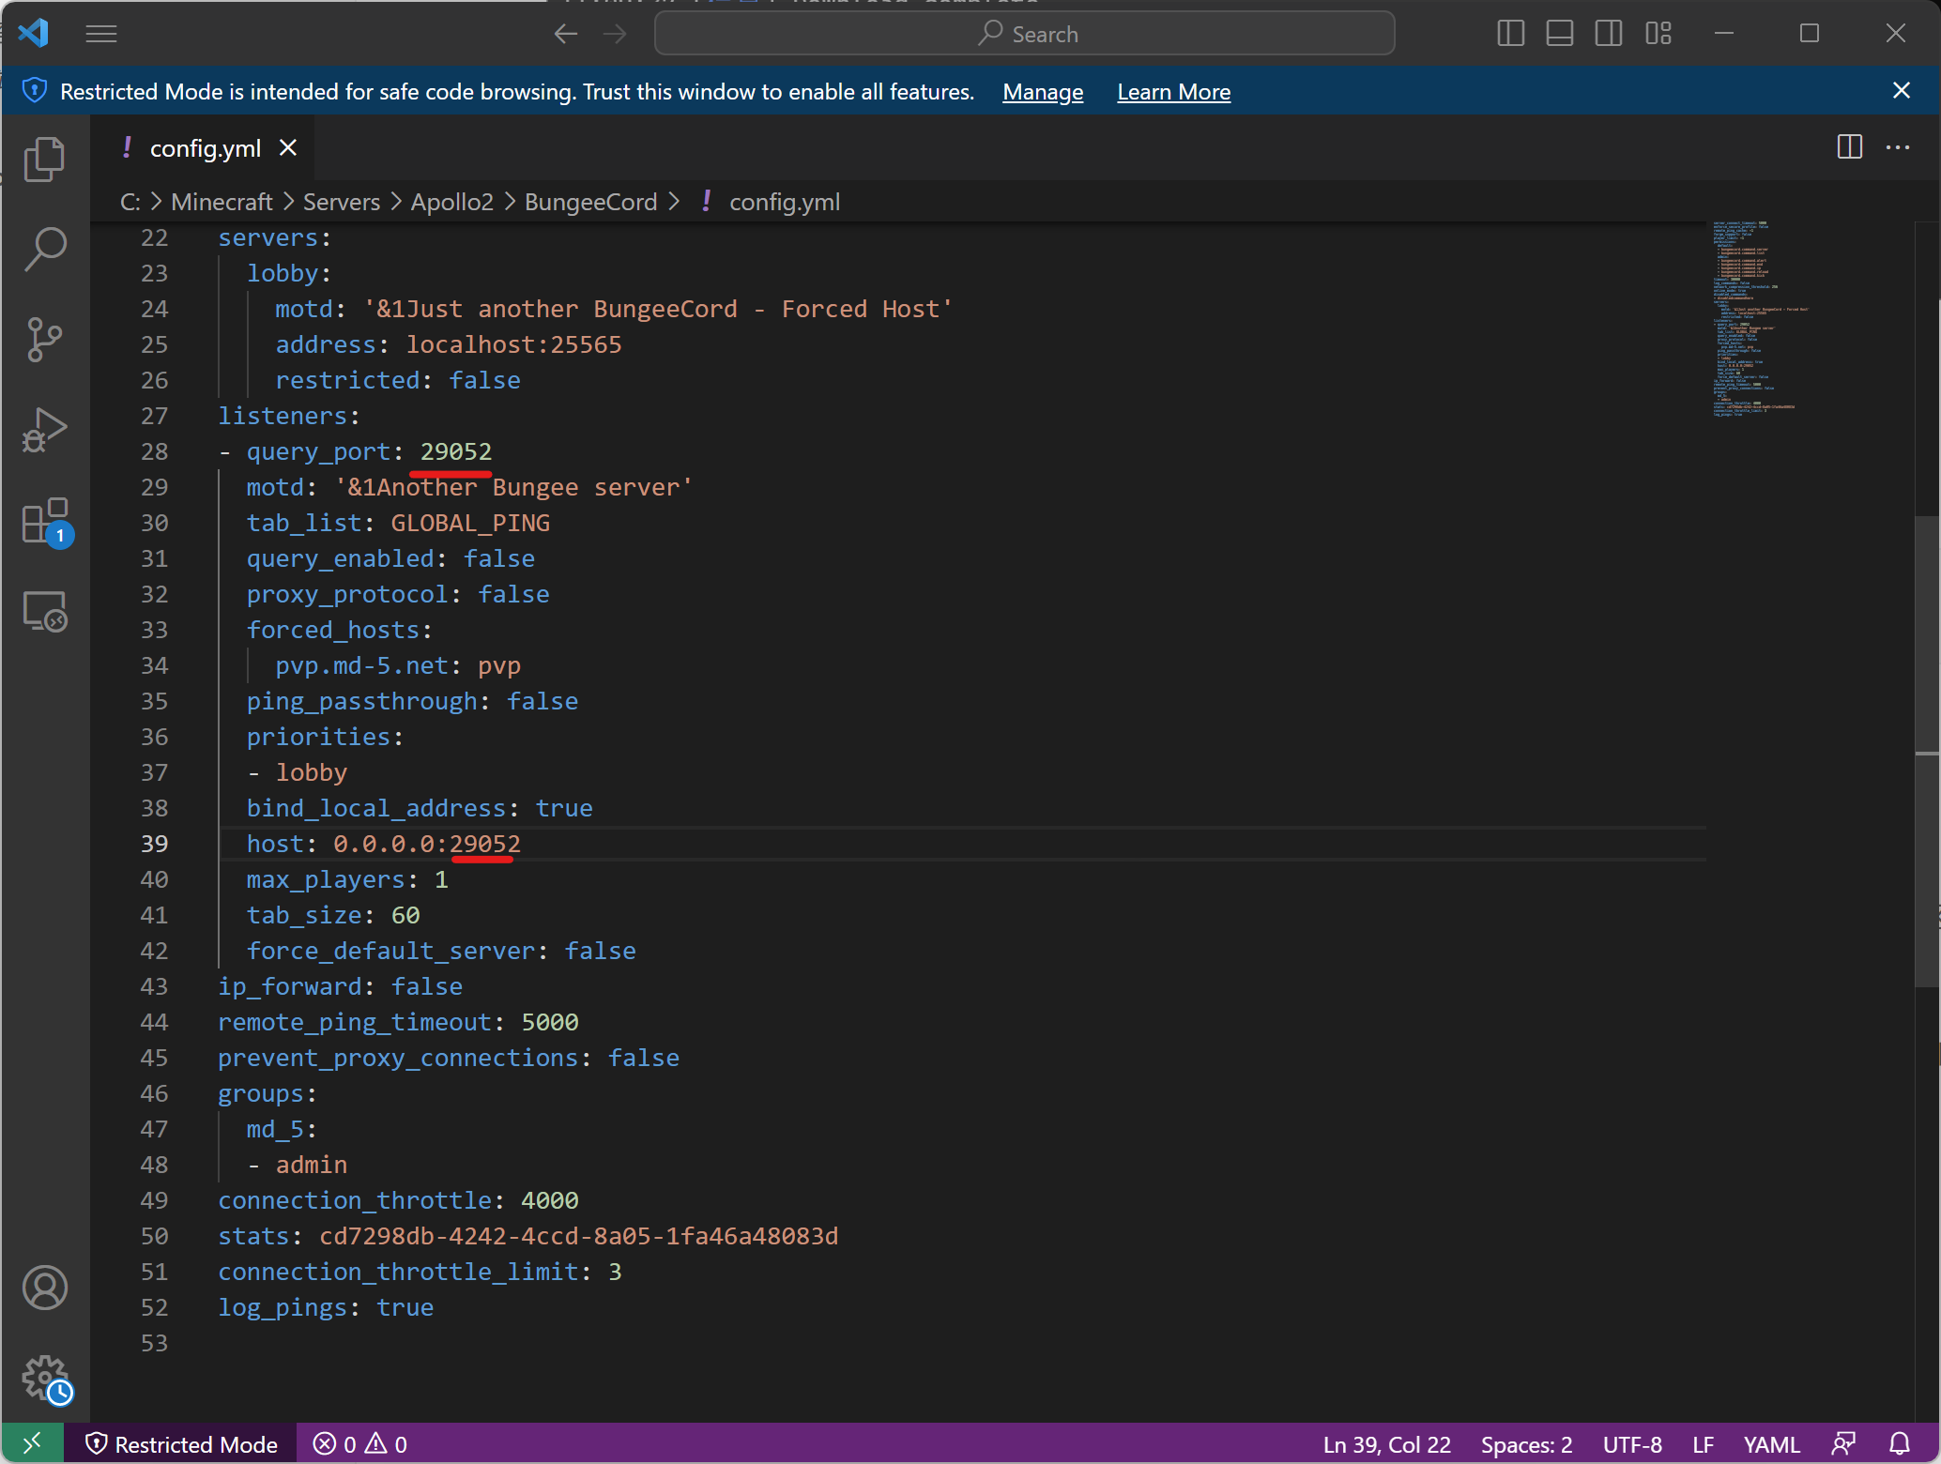Open Accounts menu in activity bar
Image resolution: width=1941 pixels, height=1464 pixels.
44,1287
